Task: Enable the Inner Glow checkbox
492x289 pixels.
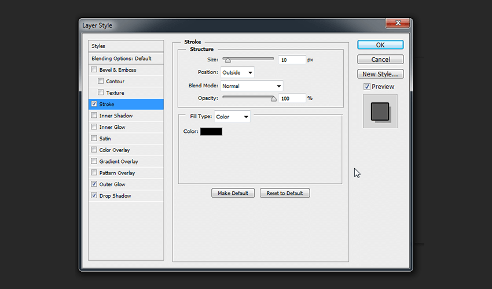Action: [94, 127]
